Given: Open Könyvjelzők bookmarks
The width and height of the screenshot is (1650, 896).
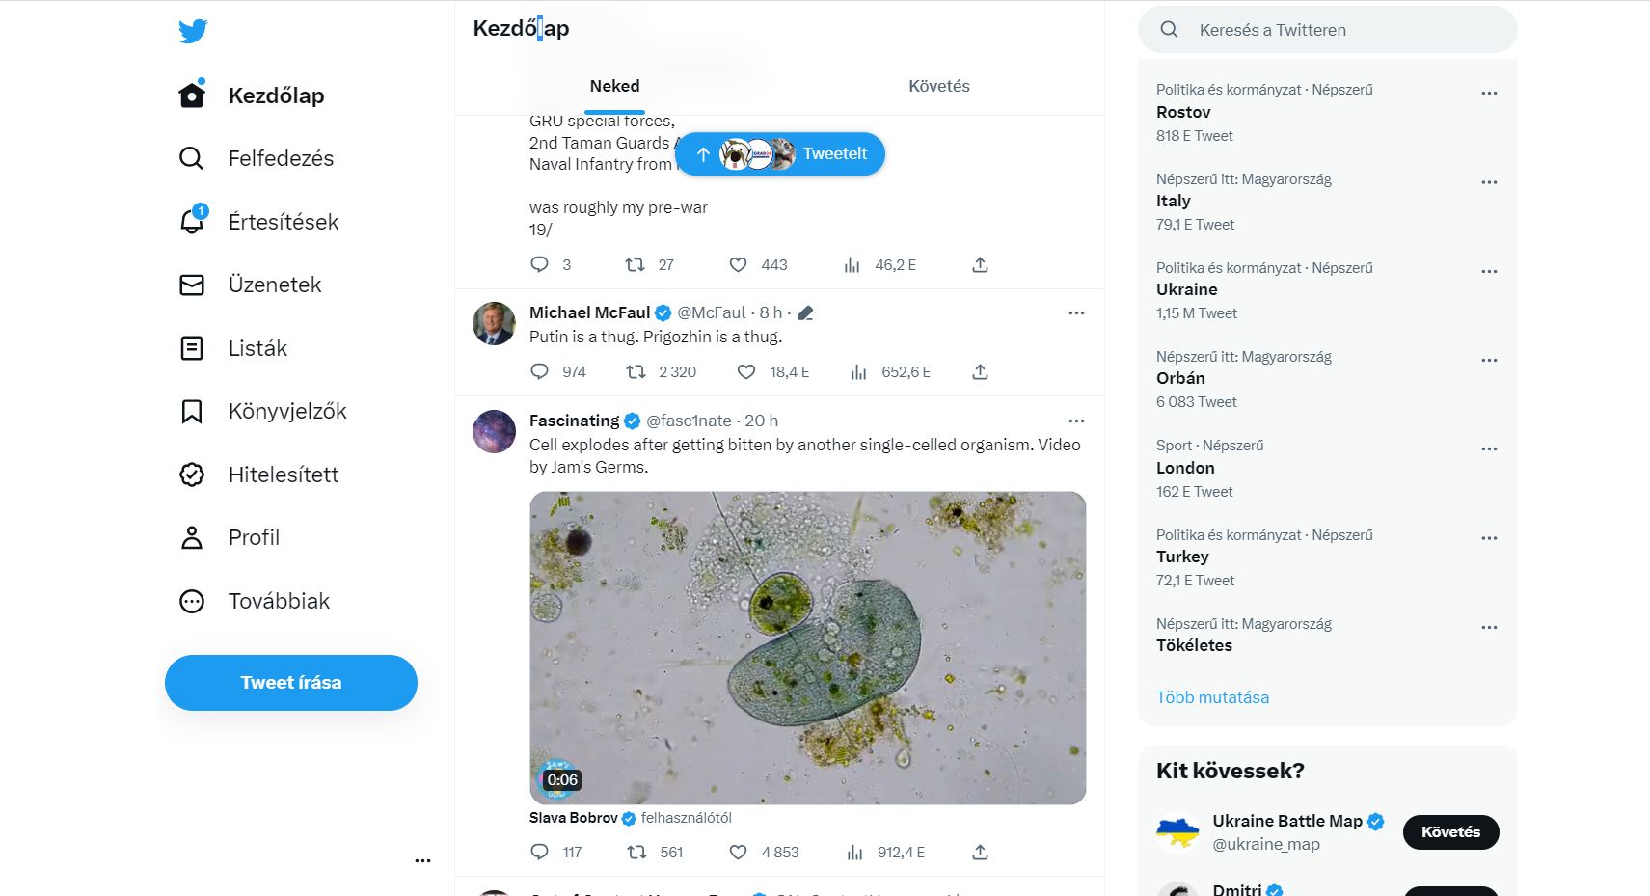Looking at the screenshot, I should 192,412.
